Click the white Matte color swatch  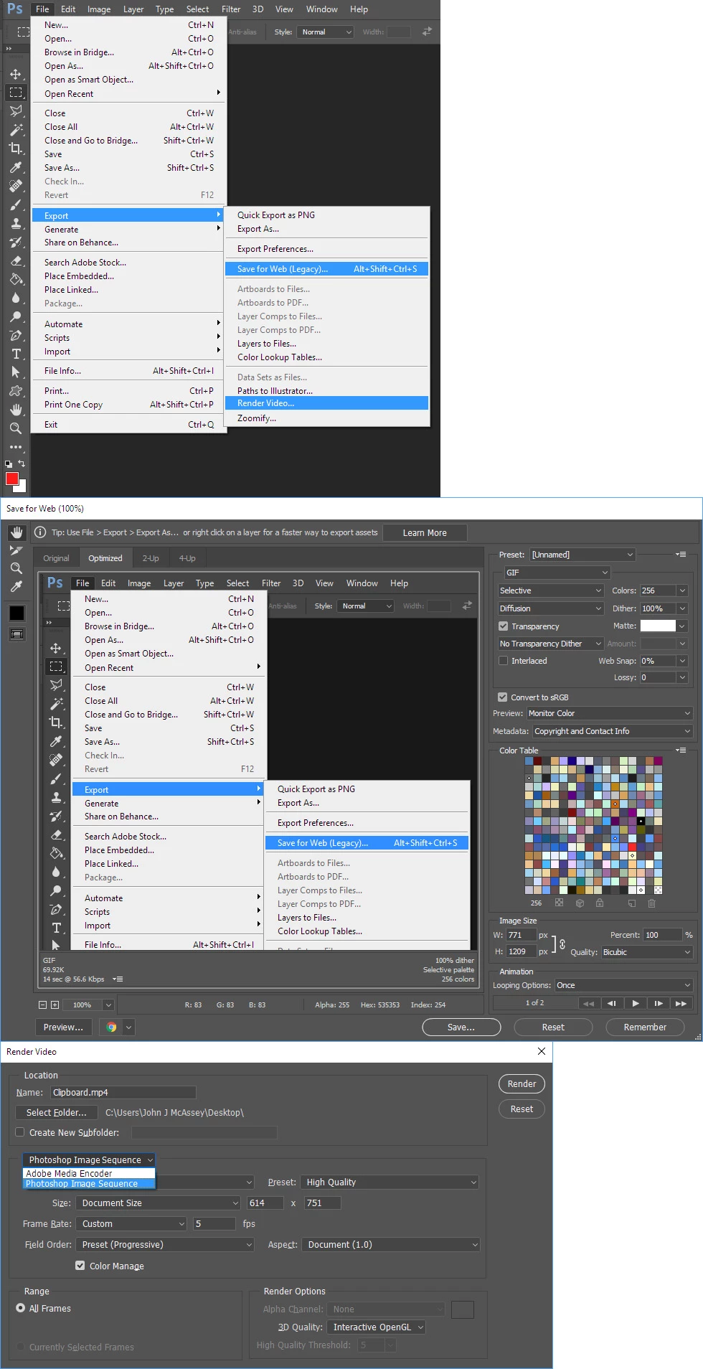(658, 626)
